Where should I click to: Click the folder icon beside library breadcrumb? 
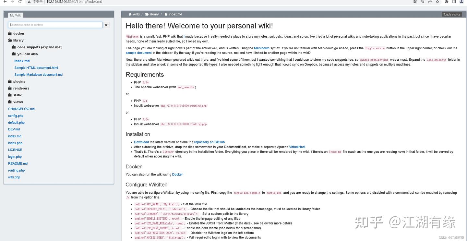[x=147, y=14]
